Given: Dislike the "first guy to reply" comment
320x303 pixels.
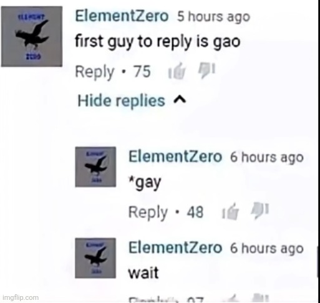Looking at the screenshot, I should click(x=206, y=70).
